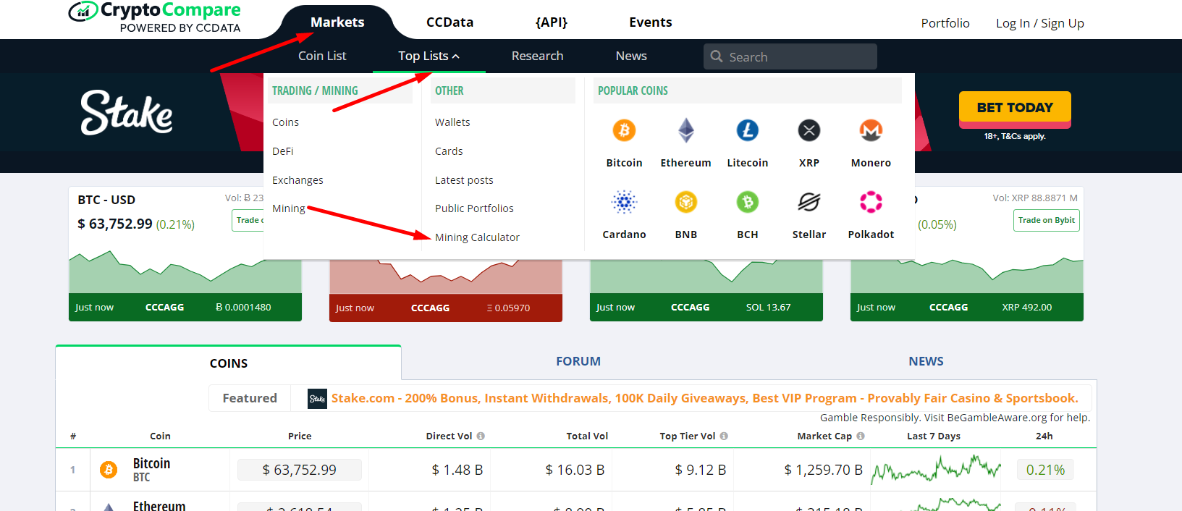The image size is (1182, 511).
Task: Click the Featured label
Action: click(x=250, y=398)
